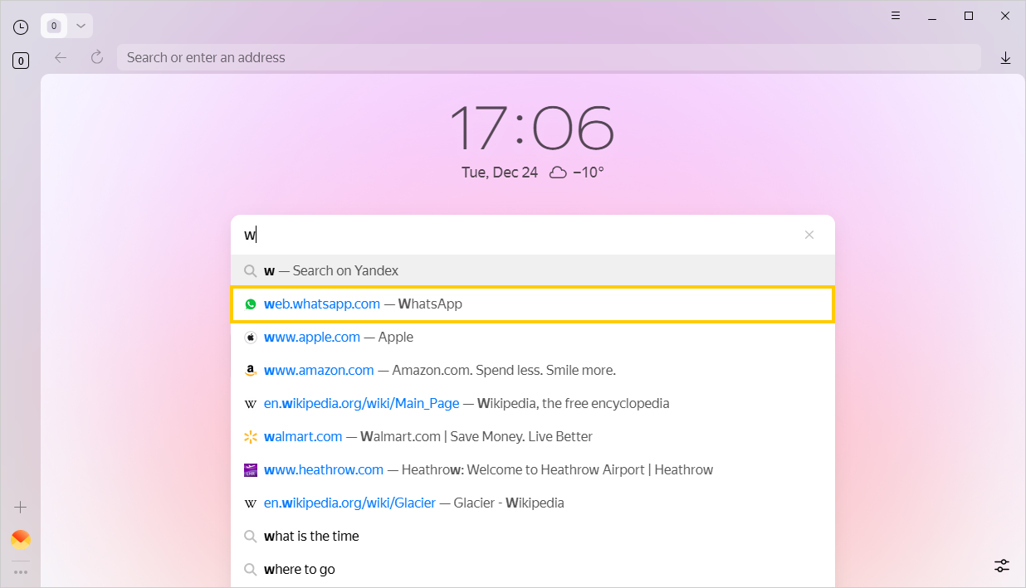Click the tab counter icon in sidebar
The width and height of the screenshot is (1026, 588).
[21, 61]
